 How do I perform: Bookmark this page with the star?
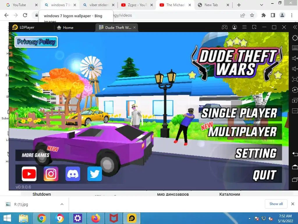click(252, 15)
